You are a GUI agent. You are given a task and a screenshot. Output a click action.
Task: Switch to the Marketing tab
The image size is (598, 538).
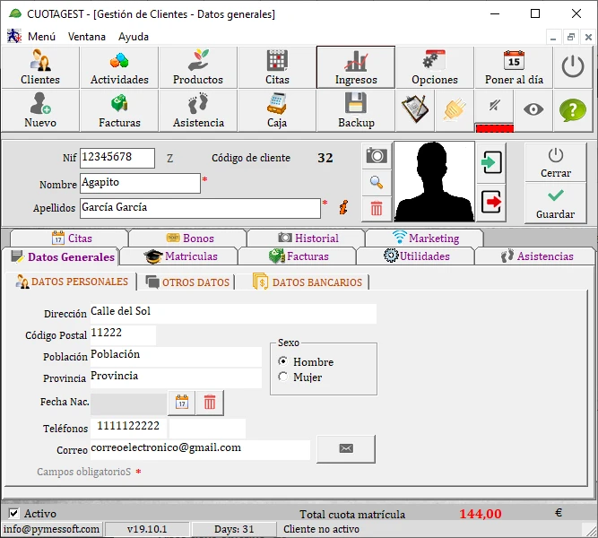[424, 239]
